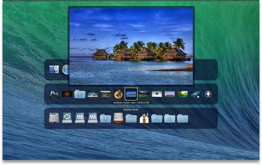Open the Desktop folder icon
This screenshot has width=262, height=165.
pyautogui.click(x=131, y=118)
